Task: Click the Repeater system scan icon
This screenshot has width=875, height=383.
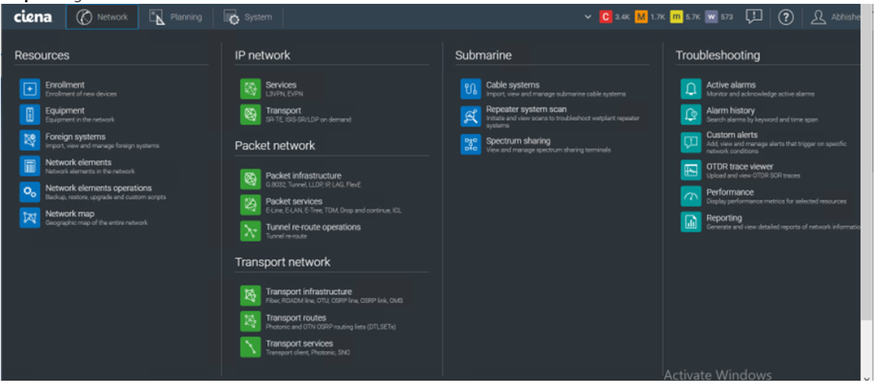Action: click(x=471, y=116)
